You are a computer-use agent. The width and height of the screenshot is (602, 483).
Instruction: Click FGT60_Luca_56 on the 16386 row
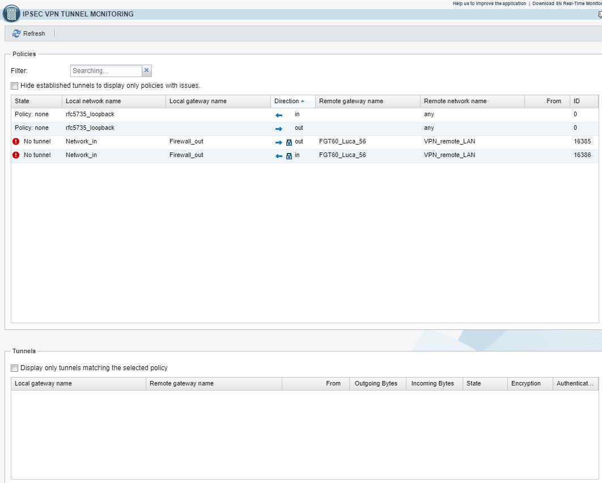(342, 155)
